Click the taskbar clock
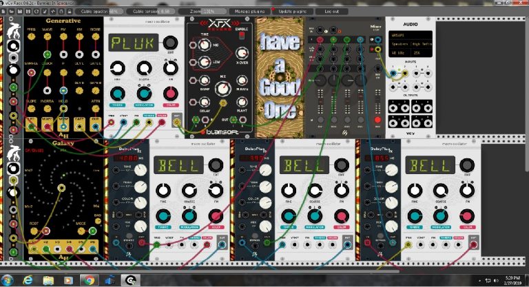Viewport: 529px width, 287px height. coord(512,280)
